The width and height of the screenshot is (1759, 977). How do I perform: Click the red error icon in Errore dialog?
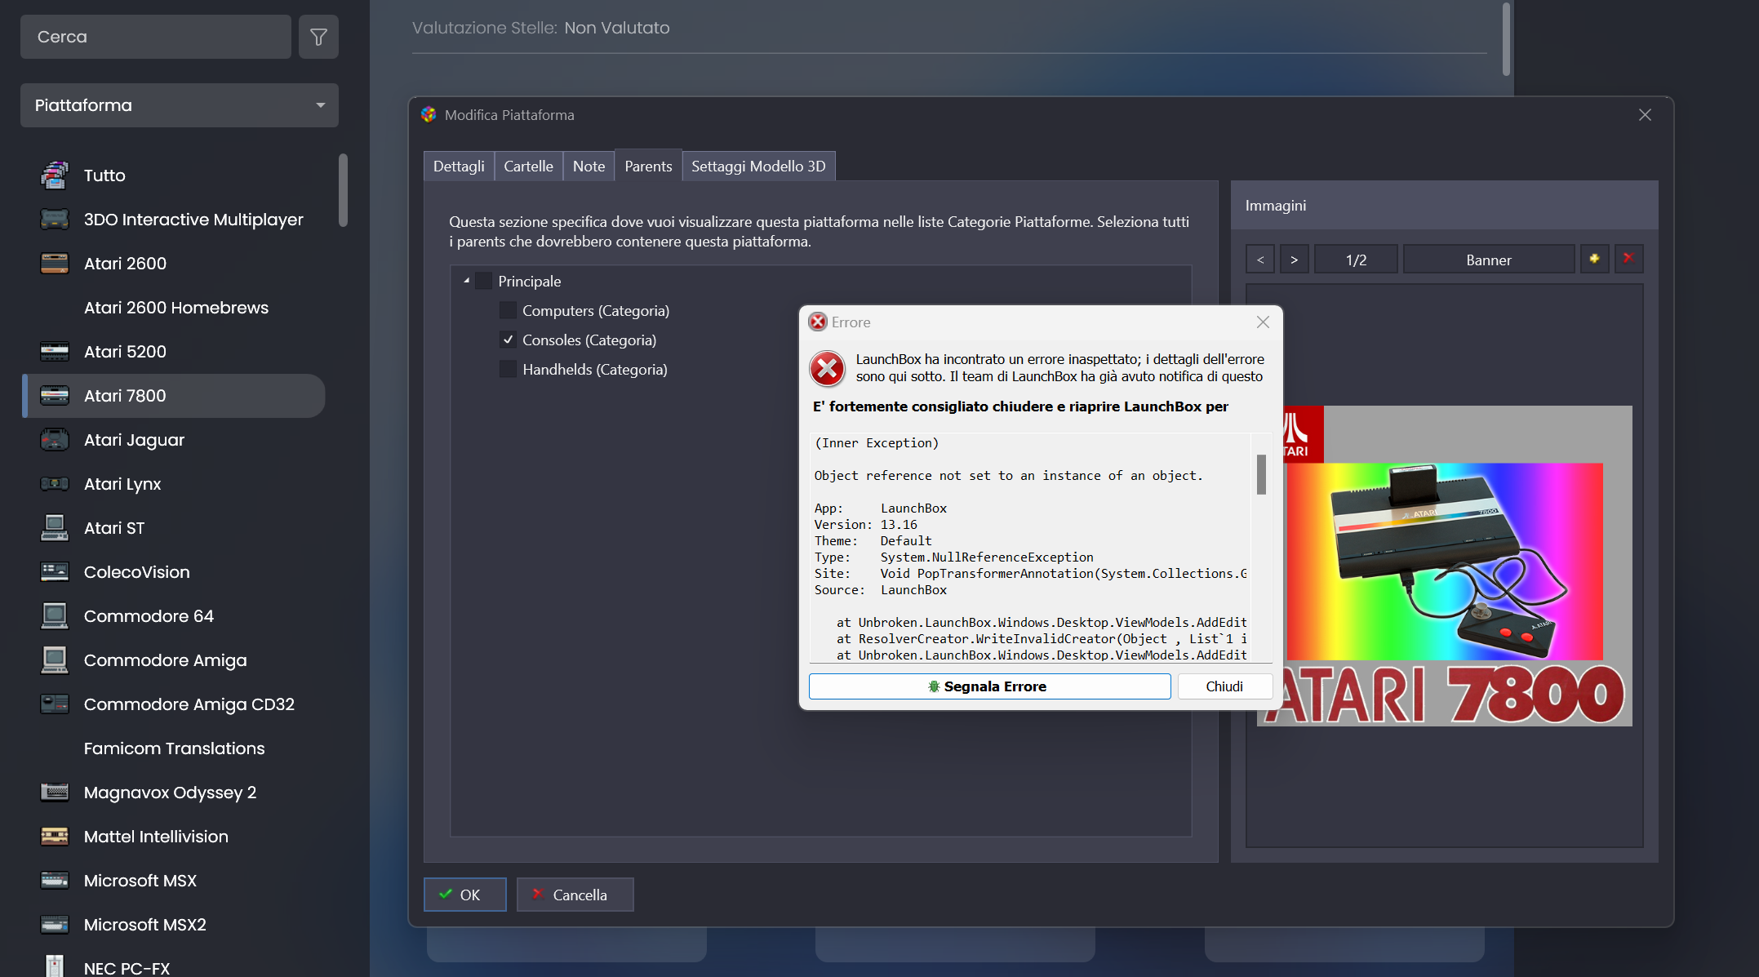tap(827, 369)
